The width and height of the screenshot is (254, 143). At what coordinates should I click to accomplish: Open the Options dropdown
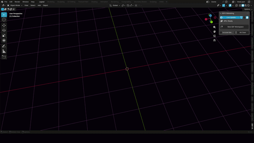coord(248,9)
